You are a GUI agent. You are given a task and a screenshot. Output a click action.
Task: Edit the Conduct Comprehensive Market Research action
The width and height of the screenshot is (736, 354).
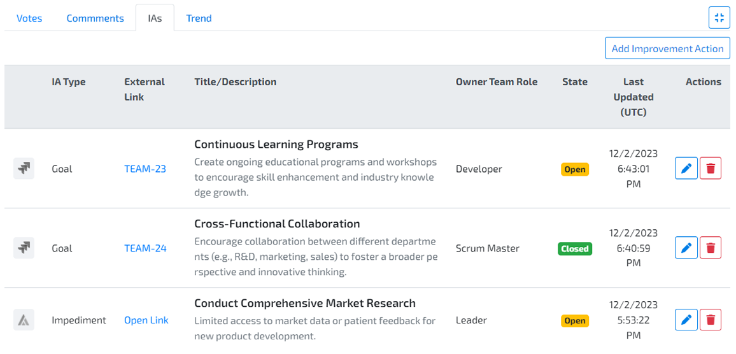click(x=686, y=320)
